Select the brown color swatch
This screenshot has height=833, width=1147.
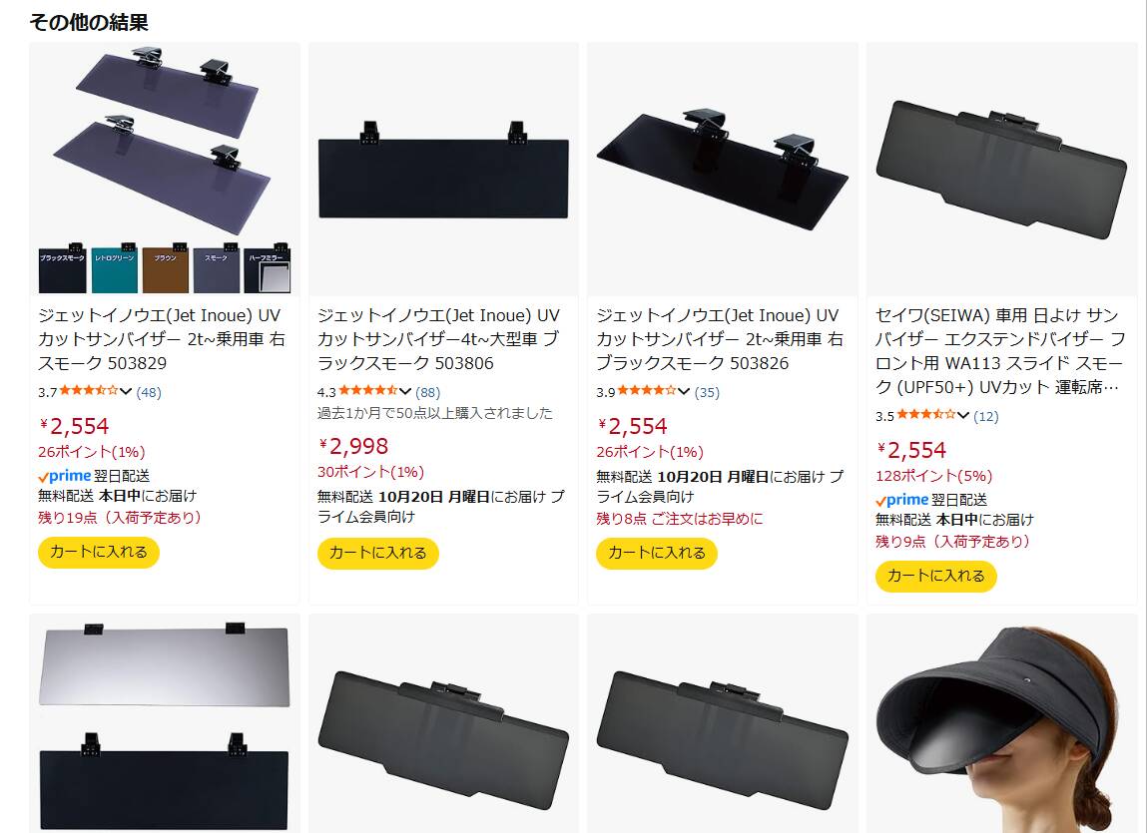(x=166, y=268)
